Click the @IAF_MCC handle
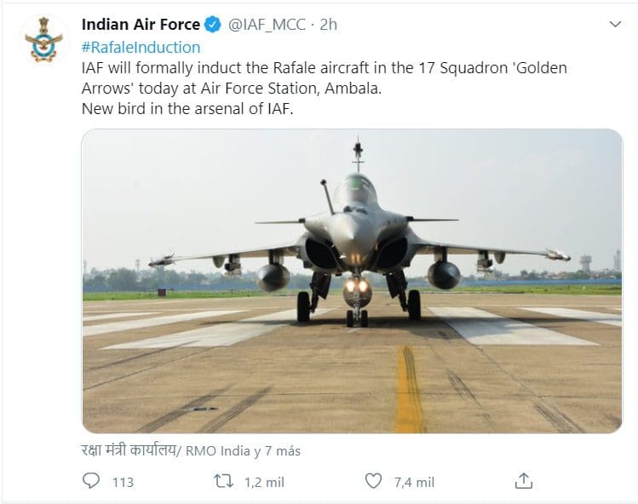Viewport: 638px width, 504px height. pyautogui.click(x=266, y=25)
